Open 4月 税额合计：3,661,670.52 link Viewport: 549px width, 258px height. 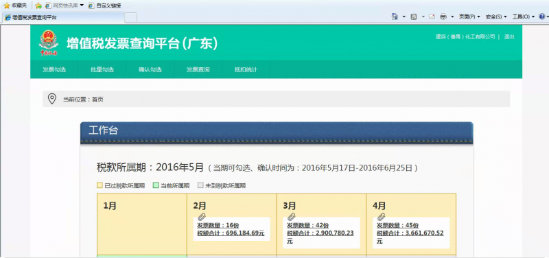410,233
